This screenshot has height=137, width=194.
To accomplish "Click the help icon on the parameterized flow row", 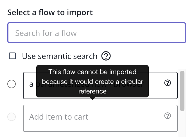I will coord(168,83).
